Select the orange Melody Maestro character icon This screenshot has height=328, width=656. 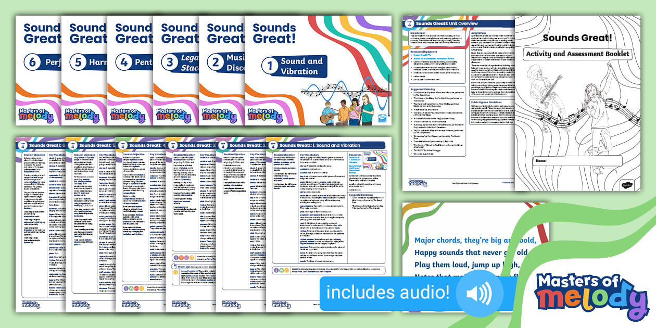point(287,270)
